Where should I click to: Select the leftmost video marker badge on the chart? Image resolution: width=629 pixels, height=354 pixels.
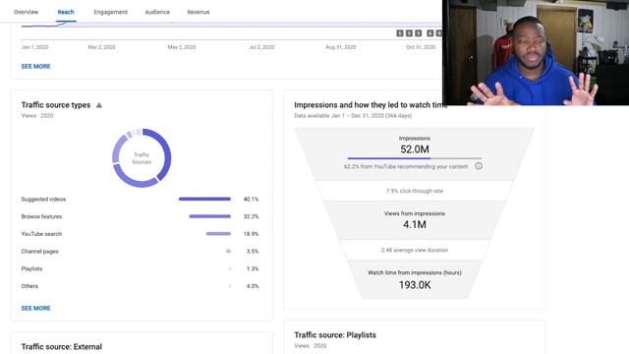(x=400, y=33)
